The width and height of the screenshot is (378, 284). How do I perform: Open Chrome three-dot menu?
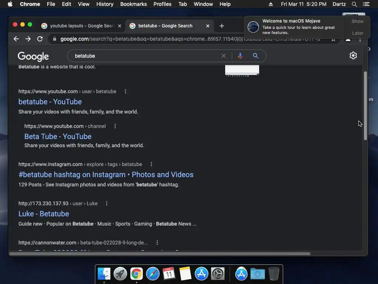coord(360,40)
